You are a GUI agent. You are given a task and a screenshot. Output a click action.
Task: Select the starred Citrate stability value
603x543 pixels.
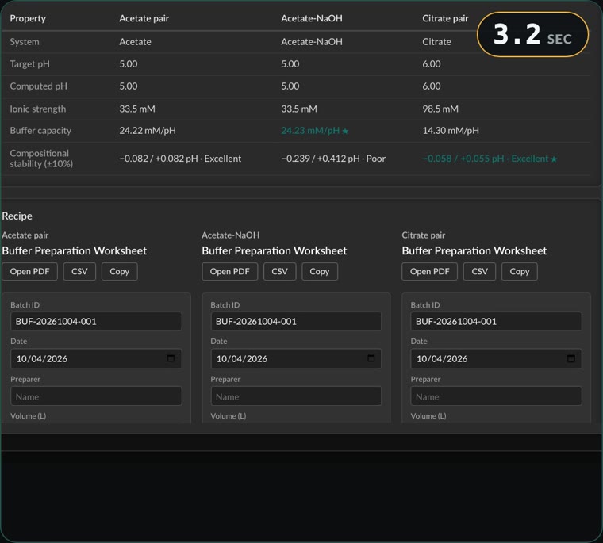[490, 159]
